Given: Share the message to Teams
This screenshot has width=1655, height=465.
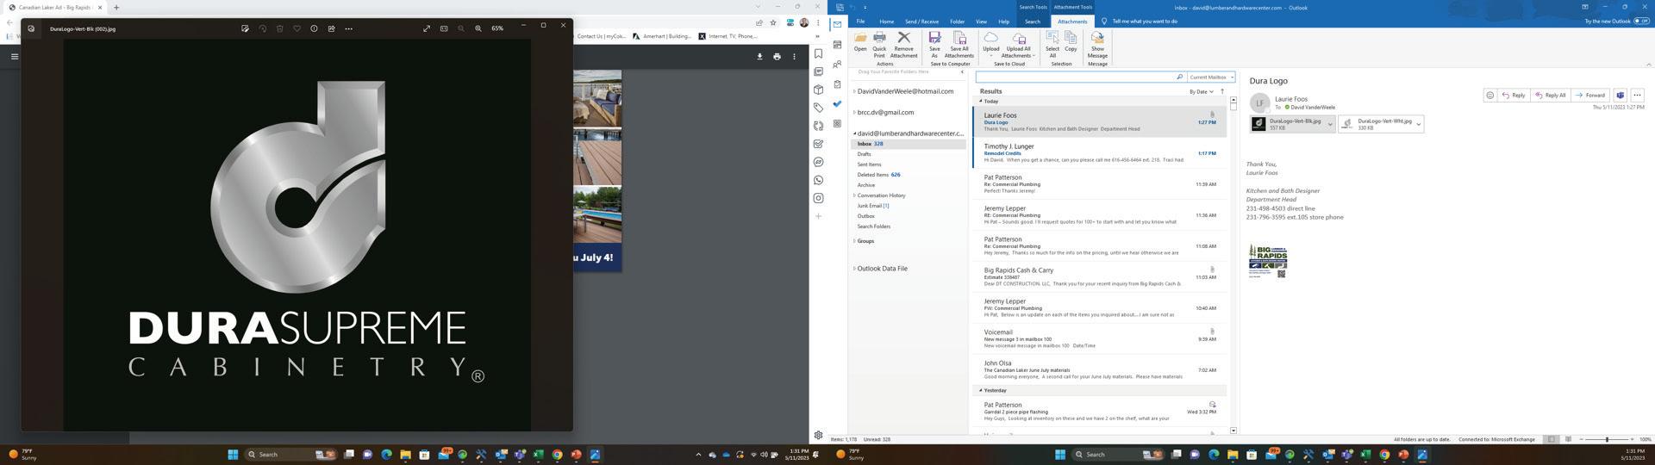Looking at the screenshot, I should (x=1620, y=96).
